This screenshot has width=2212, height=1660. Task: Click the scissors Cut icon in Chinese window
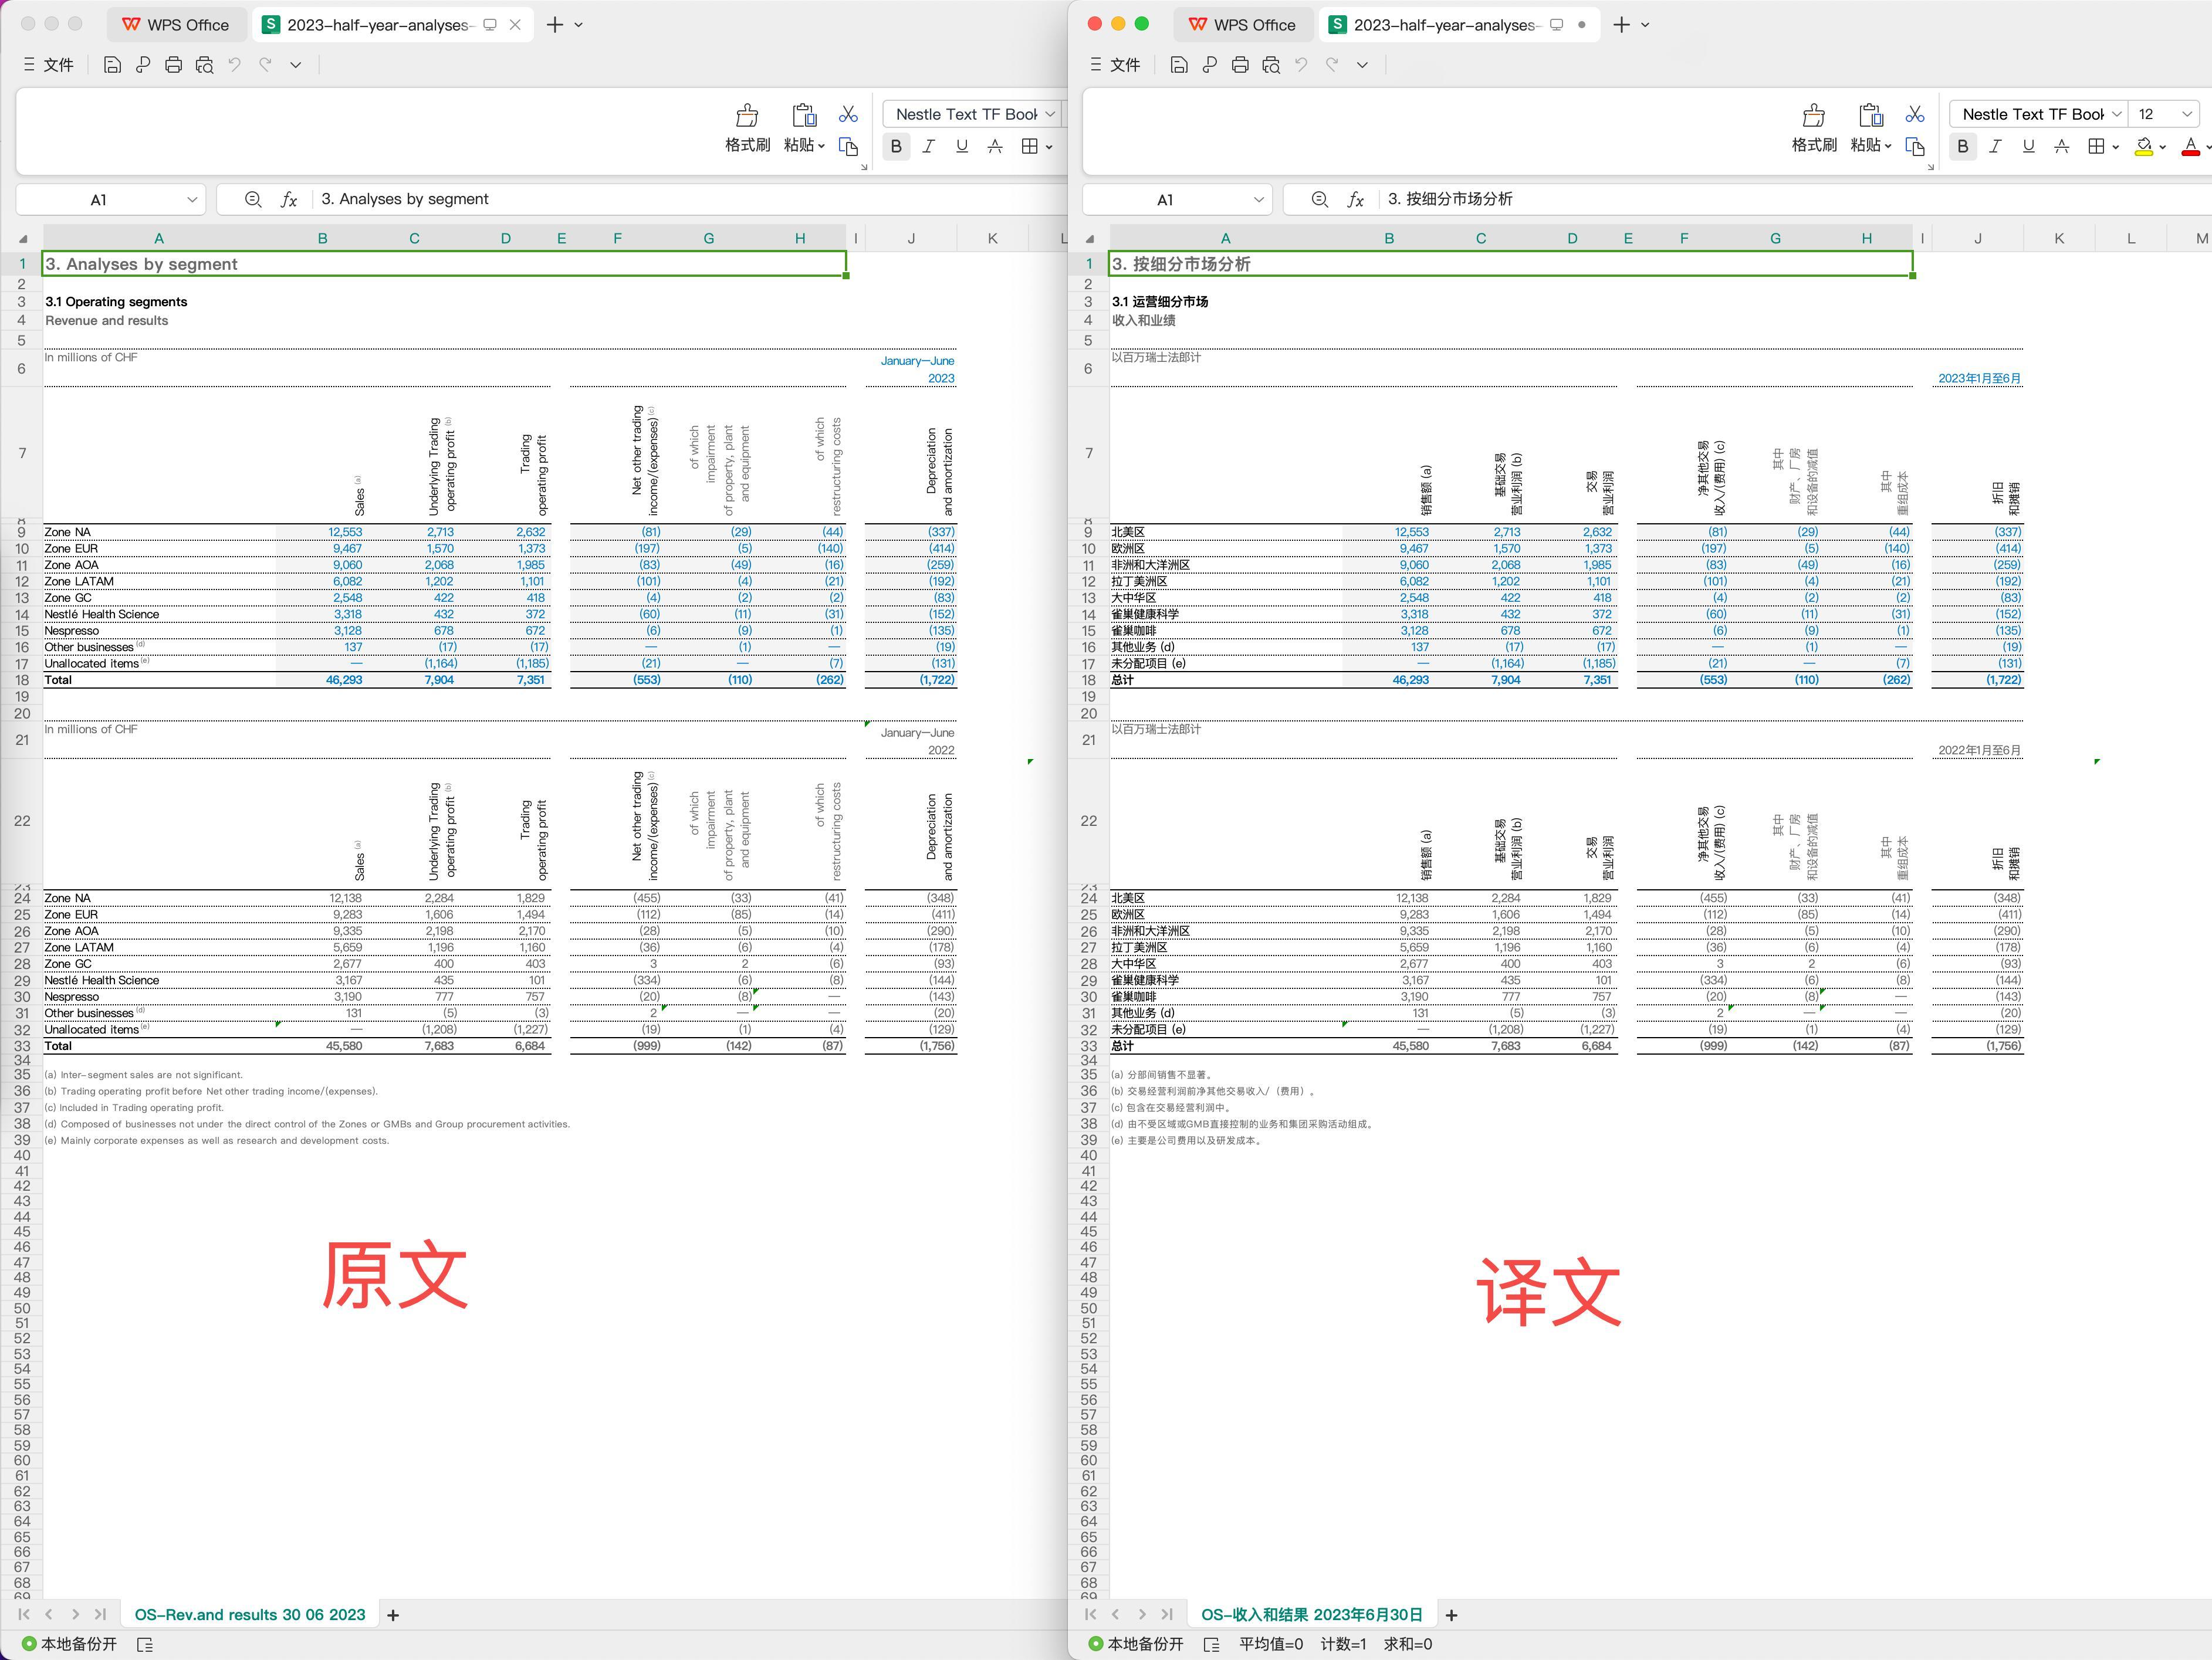point(1915,114)
